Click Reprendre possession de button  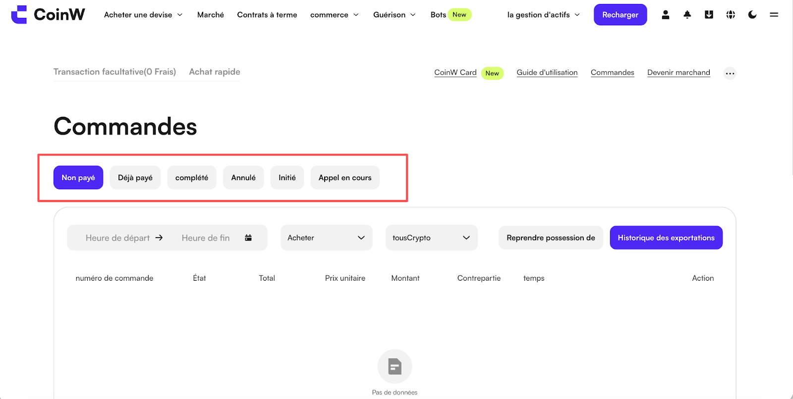click(x=551, y=238)
